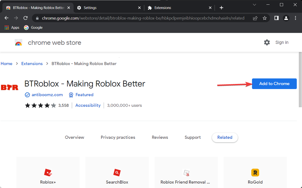Open the Roblox Friend Removal icon
Image resolution: width=302 pixels, height=188 pixels.
(x=186, y=173)
